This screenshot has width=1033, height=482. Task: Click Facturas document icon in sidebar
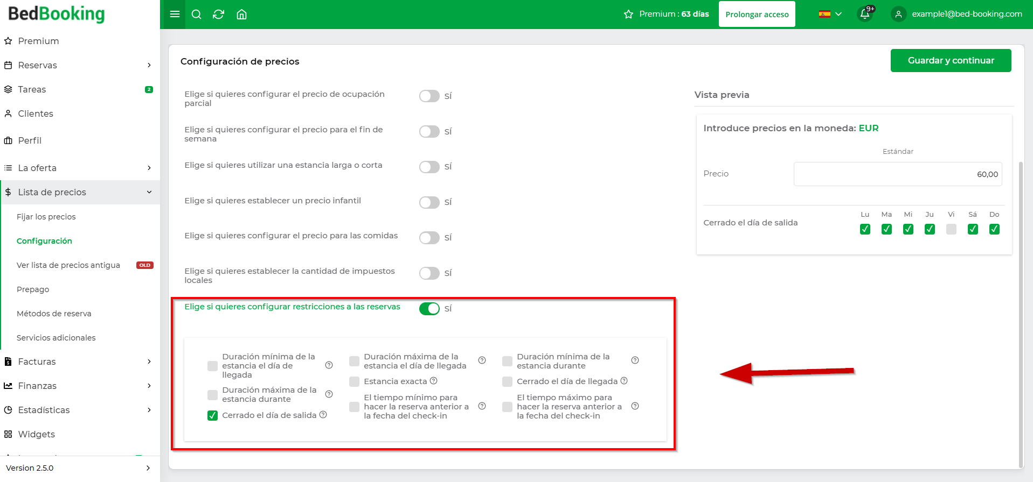pos(8,361)
